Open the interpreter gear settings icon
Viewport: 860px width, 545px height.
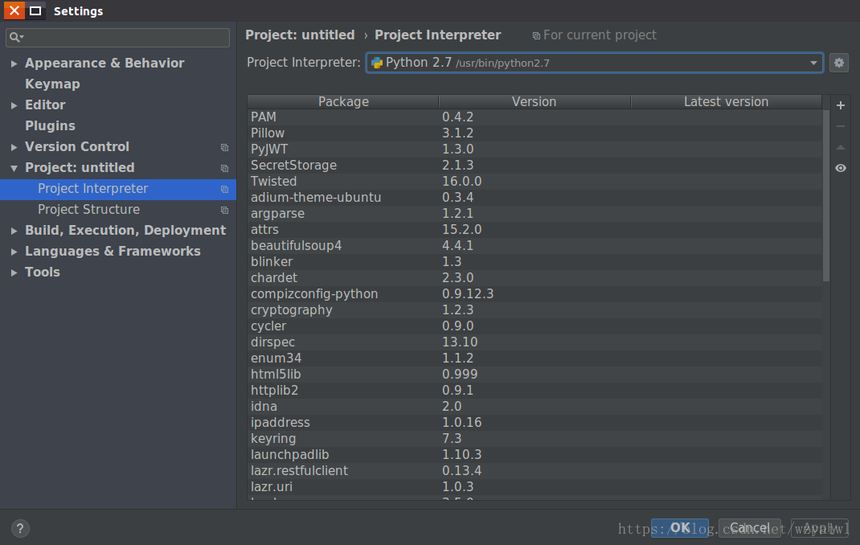click(838, 63)
